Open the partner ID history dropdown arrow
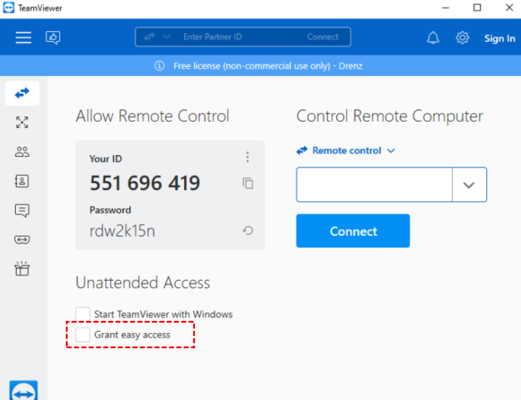This screenshot has height=400, width=521. tap(469, 185)
